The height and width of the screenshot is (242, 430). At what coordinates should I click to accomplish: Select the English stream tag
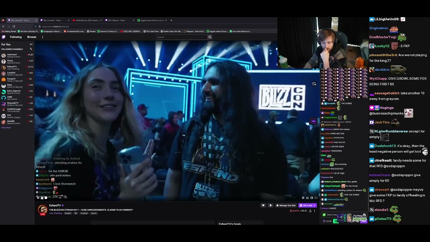[x=68, y=213]
